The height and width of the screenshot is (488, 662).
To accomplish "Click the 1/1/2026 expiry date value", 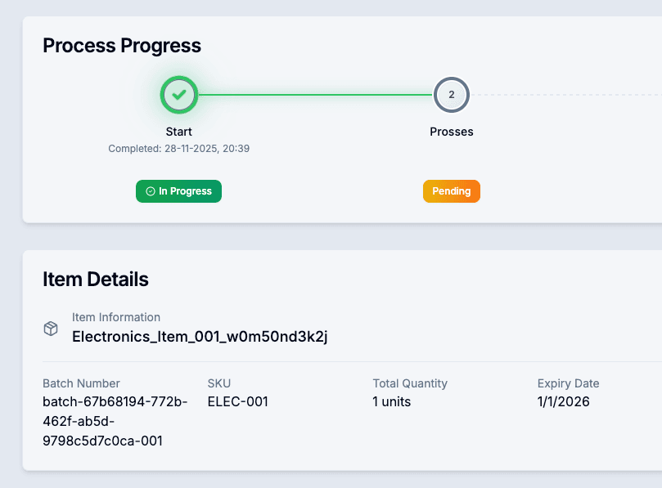I will click(564, 401).
